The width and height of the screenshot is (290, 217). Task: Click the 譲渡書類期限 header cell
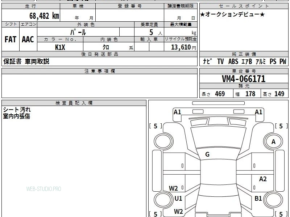(x=181, y=6)
